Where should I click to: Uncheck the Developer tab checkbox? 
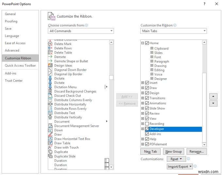click(x=147, y=129)
